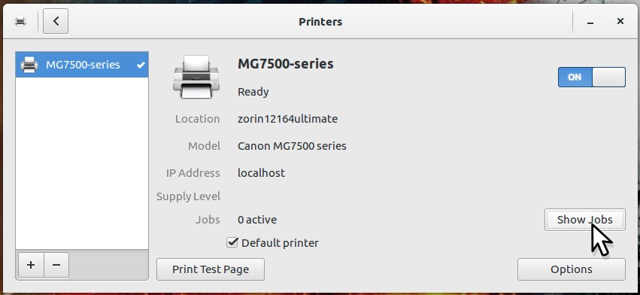Open the Show Jobs dialog

point(584,220)
